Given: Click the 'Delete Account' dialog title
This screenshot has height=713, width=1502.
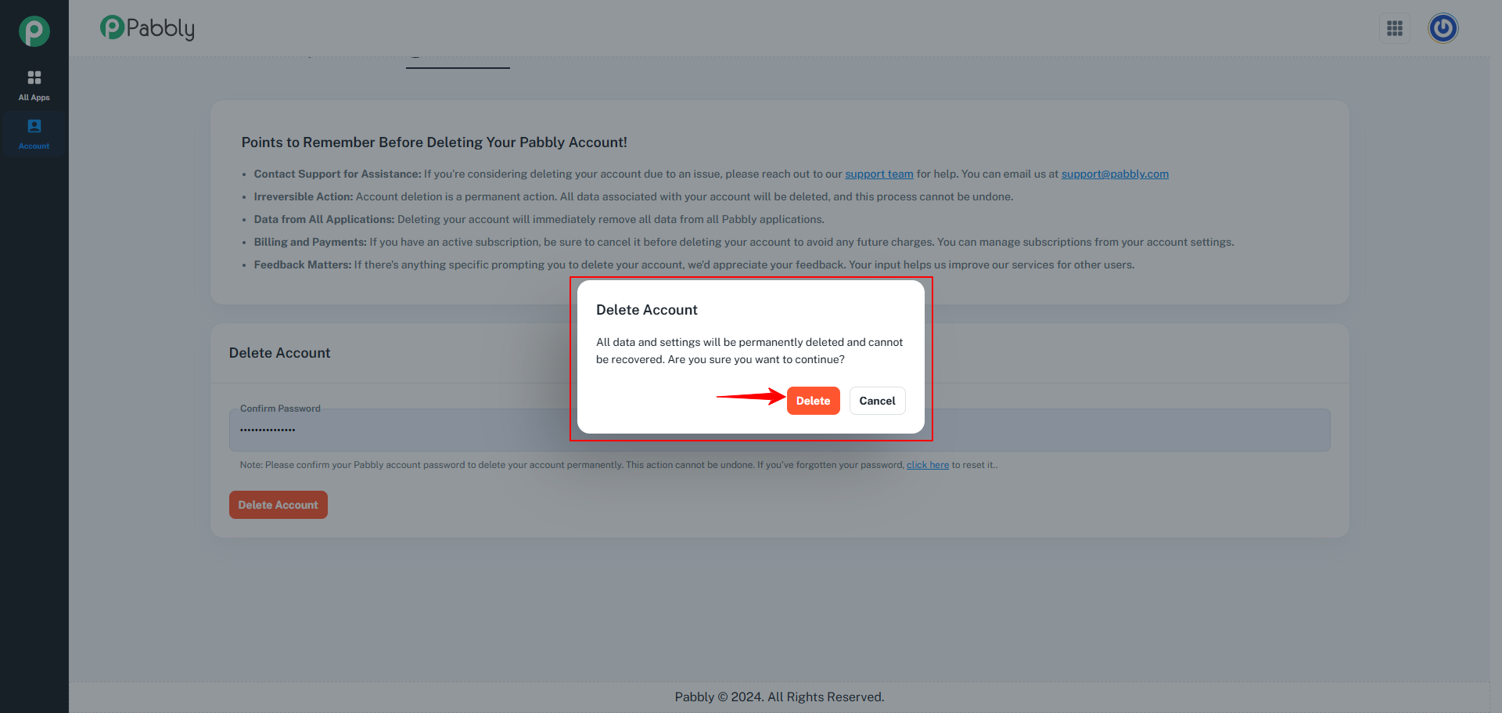Looking at the screenshot, I should pyautogui.click(x=647, y=310).
